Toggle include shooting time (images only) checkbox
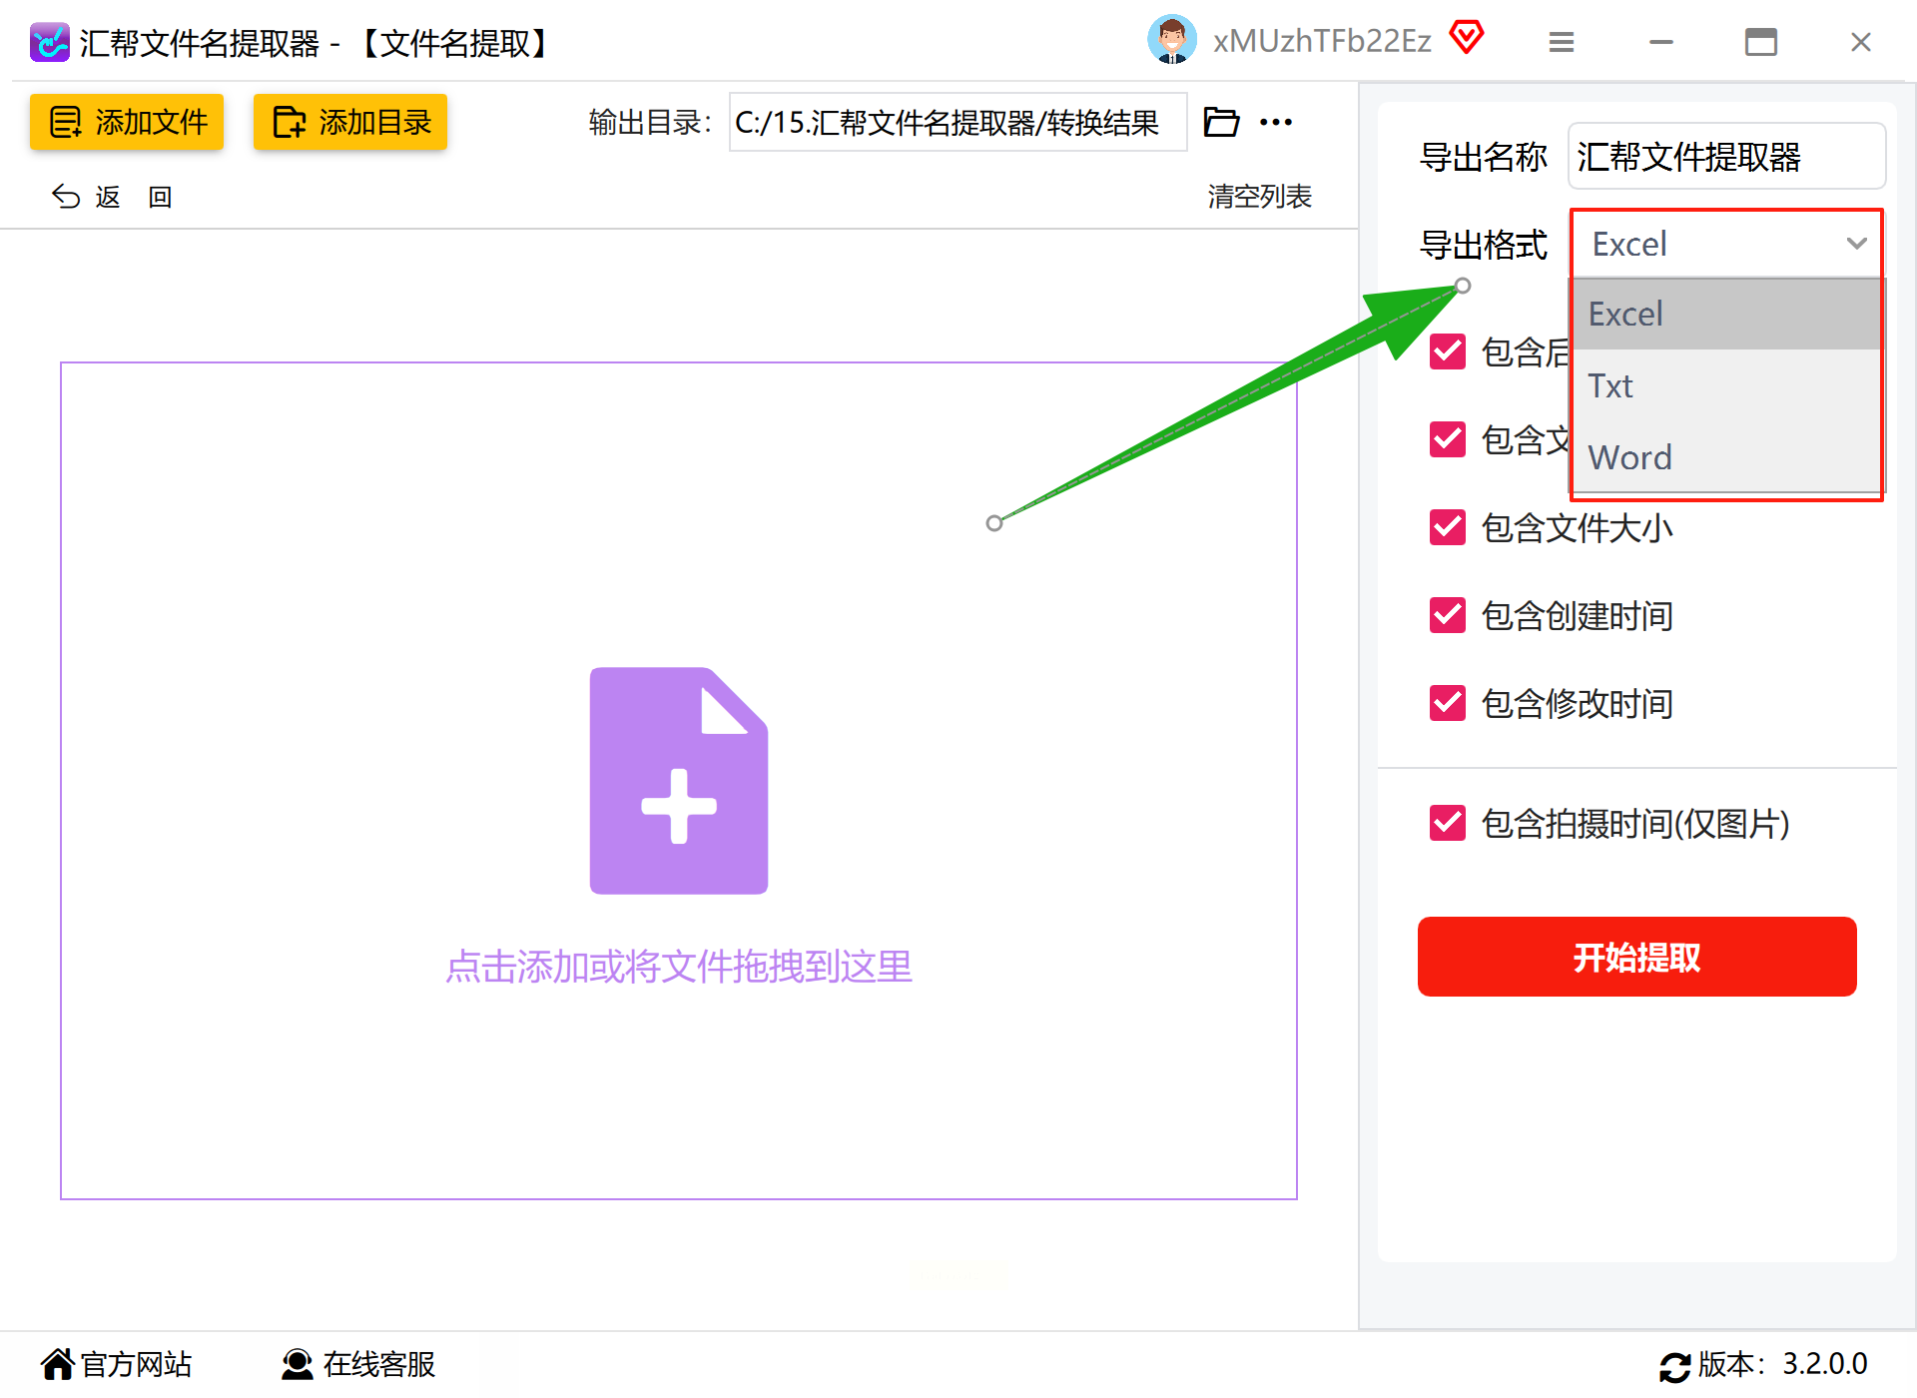Screen dimensions: 1917x1398 click(1447, 823)
